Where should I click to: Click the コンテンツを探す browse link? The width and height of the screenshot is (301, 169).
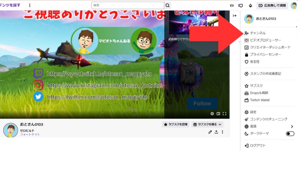[x=10, y=5]
